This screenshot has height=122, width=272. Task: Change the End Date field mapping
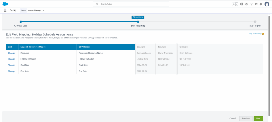click(11, 71)
